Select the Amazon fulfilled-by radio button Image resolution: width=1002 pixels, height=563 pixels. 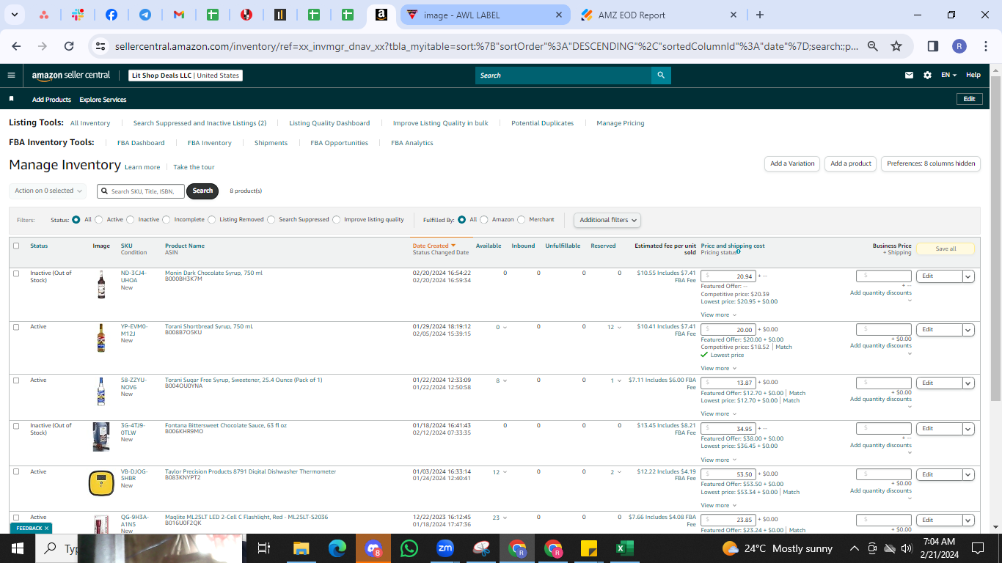click(x=484, y=219)
